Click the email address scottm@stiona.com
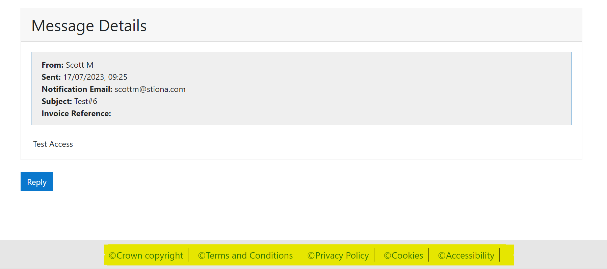Viewport: 607px width, 269px height. point(150,89)
